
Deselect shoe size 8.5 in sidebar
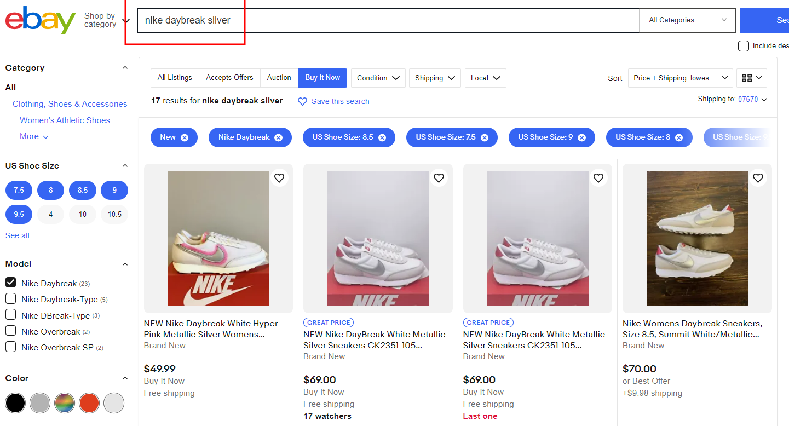(x=83, y=191)
